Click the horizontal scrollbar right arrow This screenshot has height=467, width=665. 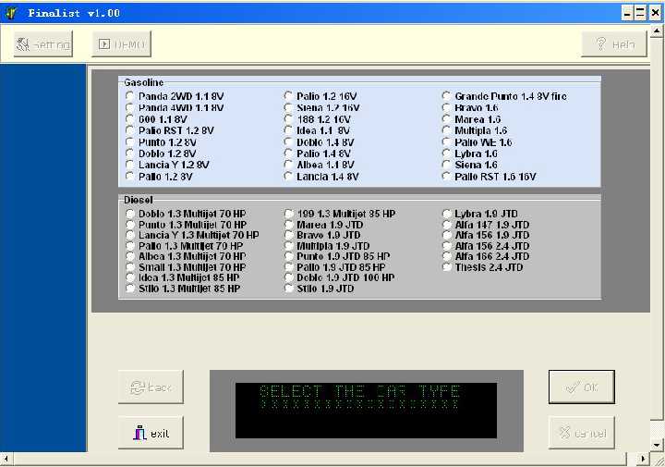pyautogui.click(x=644, y=459)
